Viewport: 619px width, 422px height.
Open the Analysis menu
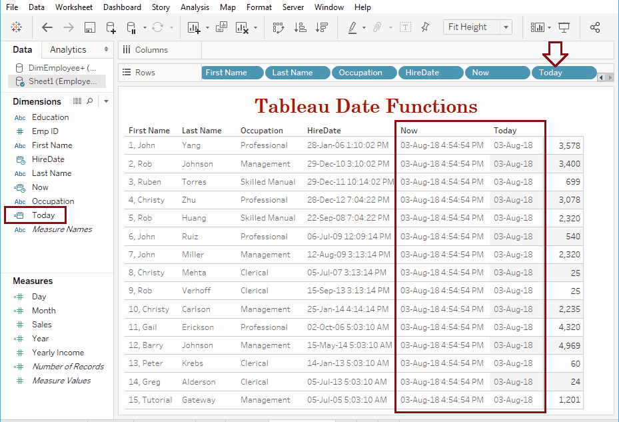[195, 7]
